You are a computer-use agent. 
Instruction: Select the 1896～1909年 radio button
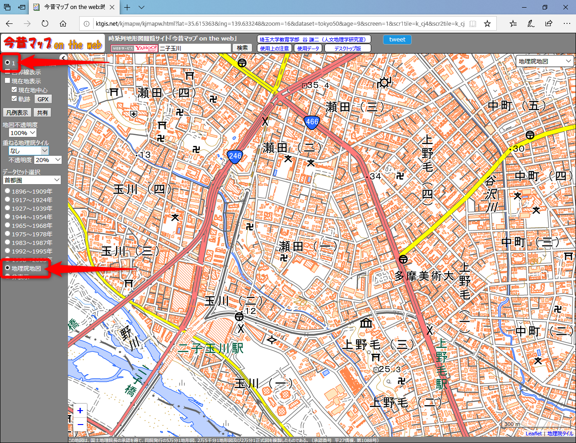[8, 191]
